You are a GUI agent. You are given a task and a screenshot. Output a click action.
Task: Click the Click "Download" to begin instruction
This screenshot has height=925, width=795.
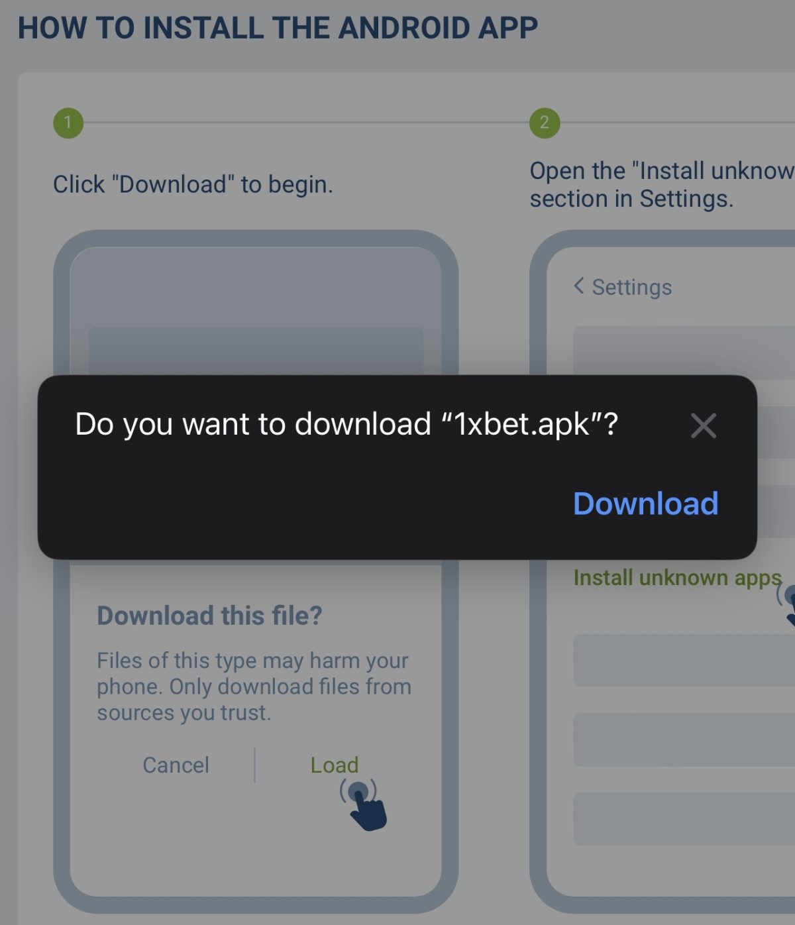click(x=193, y=184)
